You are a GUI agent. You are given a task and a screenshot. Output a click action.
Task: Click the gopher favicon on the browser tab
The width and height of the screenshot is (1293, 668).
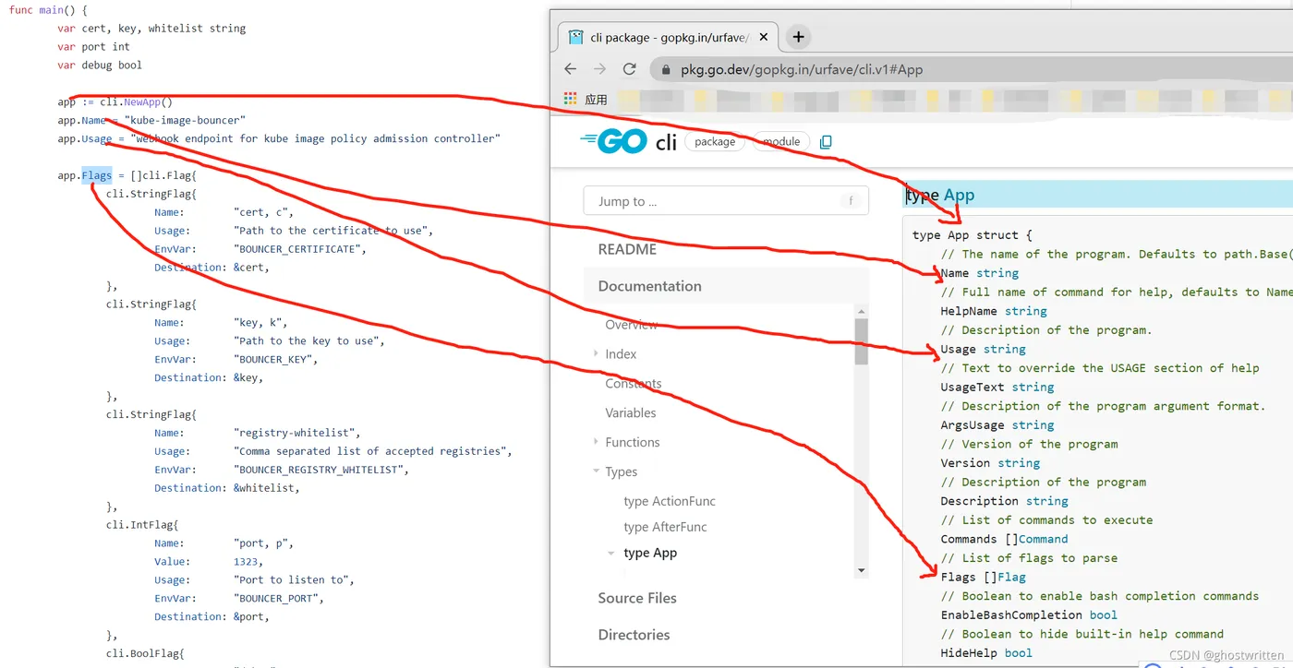pyautogui.click(x=576, y=38)
